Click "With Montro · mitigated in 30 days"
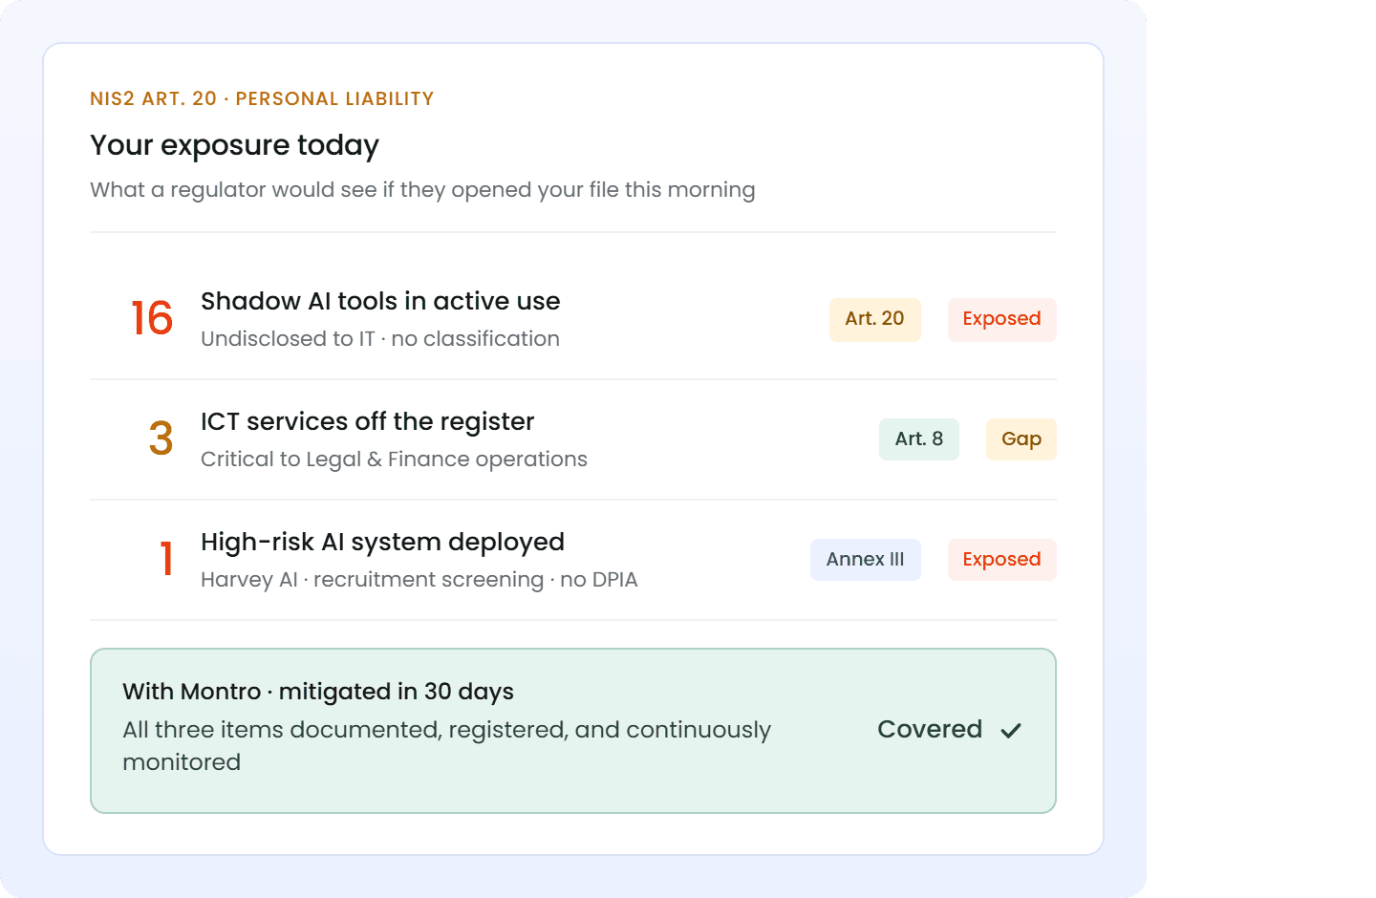Image resolution: width=1376 pixels, height=898 pixels. coord(318,692)
